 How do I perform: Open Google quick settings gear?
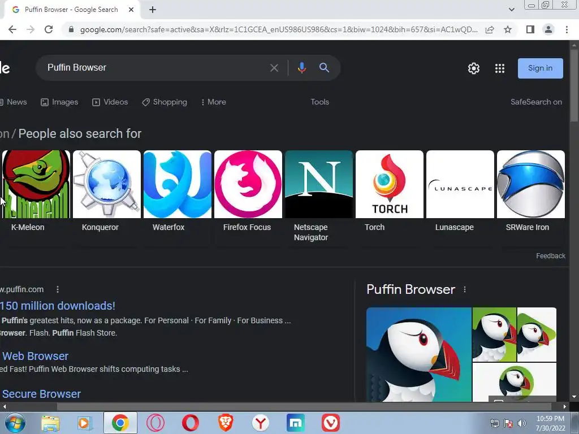coord(474,68)
